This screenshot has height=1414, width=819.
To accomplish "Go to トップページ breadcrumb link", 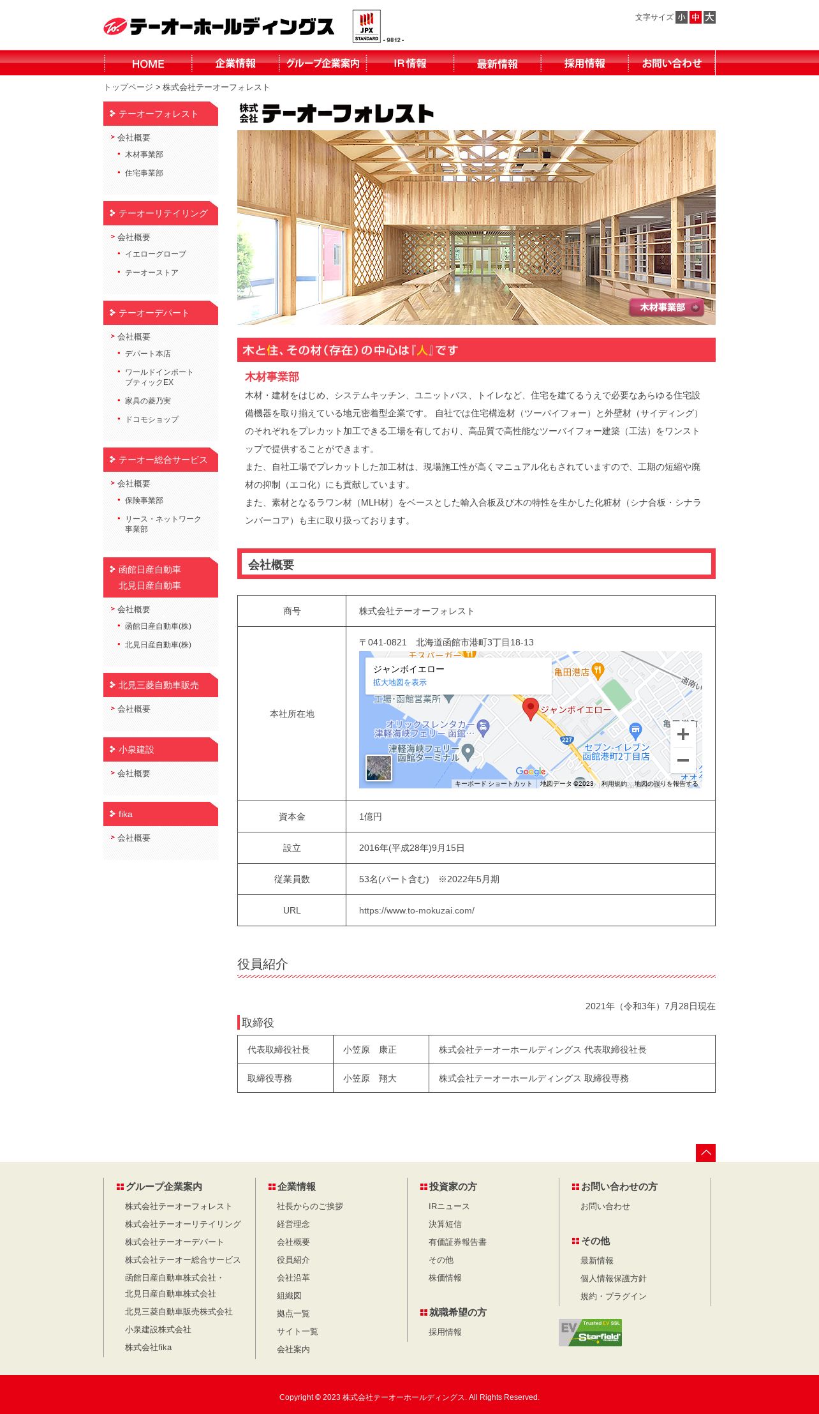I will pos(128,87).
